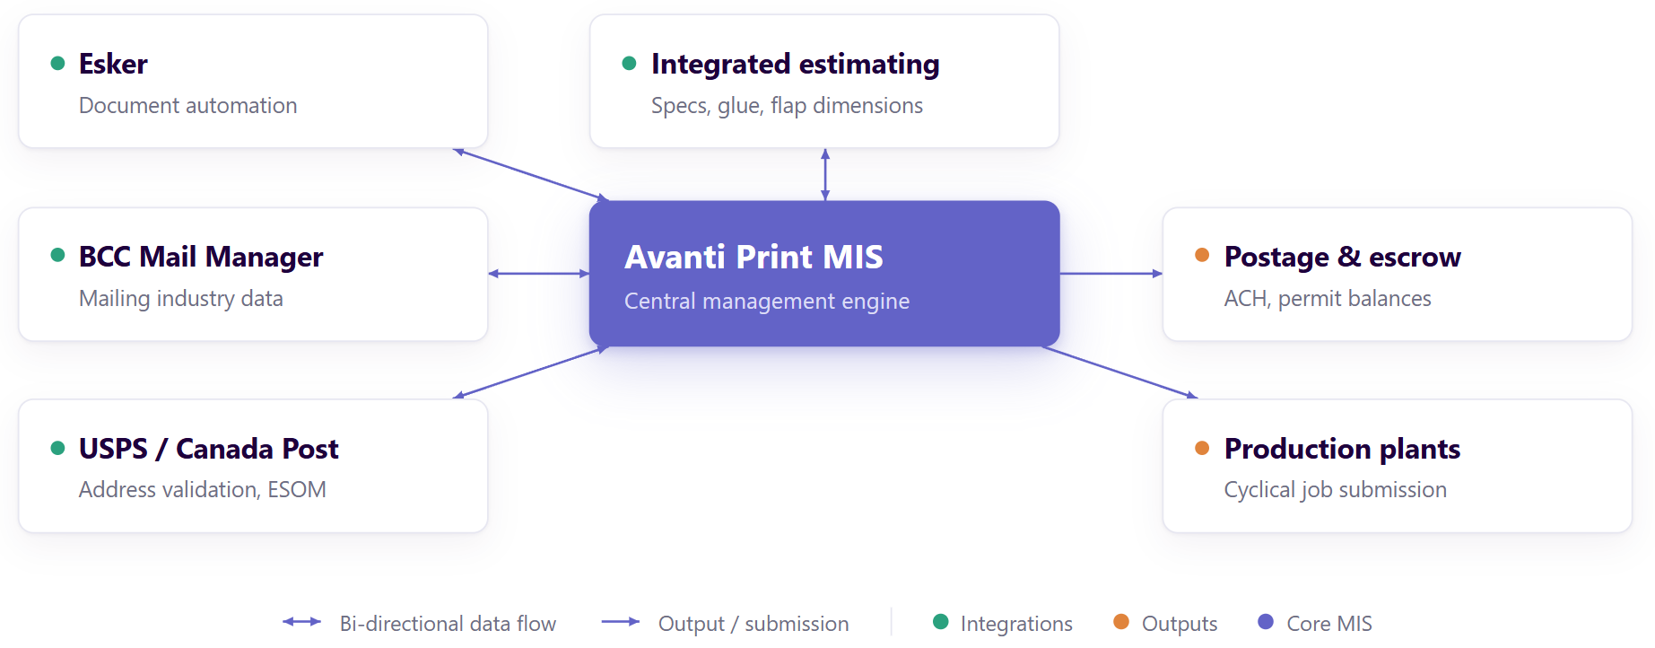Click the "Output / submission" legend label
1655x648 pixels.
tap(753, 624)
